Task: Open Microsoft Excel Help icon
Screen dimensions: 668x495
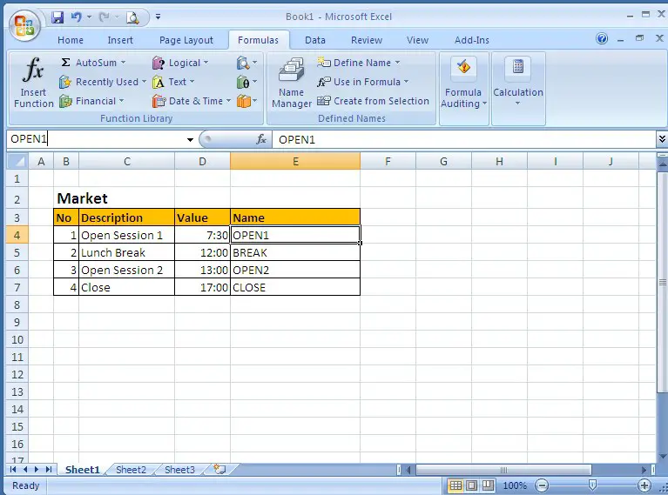Action: click(602, 39)
